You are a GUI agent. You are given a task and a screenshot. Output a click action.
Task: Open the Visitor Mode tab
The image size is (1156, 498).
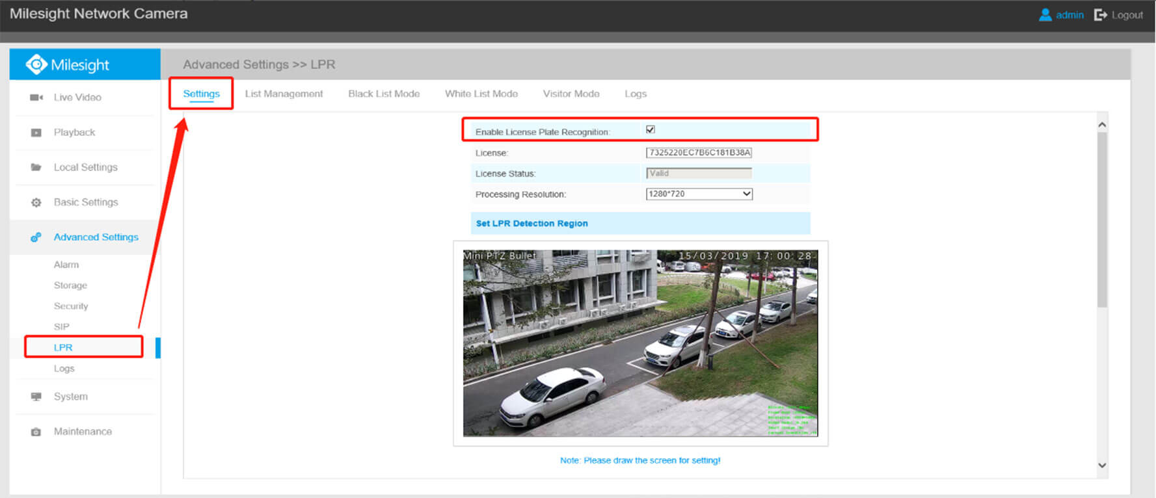(571, 94)
